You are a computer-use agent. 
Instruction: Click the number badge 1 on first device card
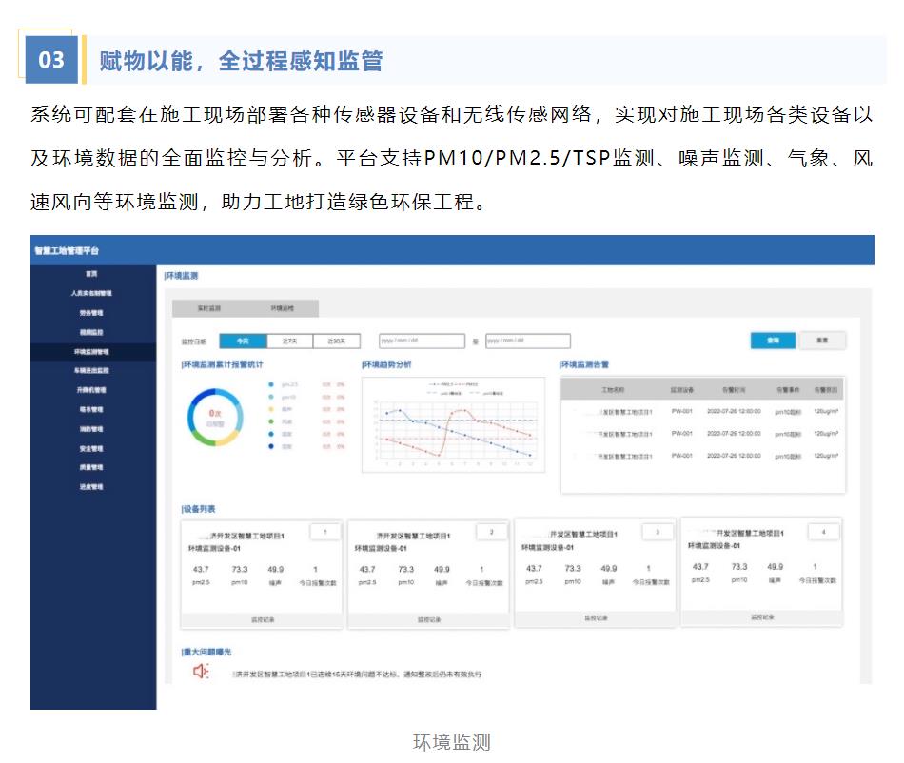[x=324, y=534]
